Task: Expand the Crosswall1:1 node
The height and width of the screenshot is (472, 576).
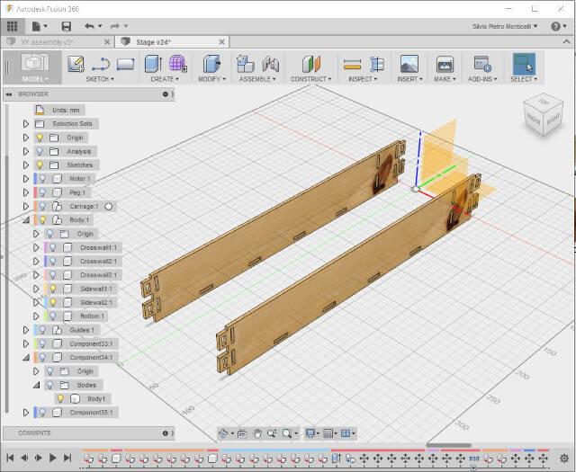Action: point(36,248)
